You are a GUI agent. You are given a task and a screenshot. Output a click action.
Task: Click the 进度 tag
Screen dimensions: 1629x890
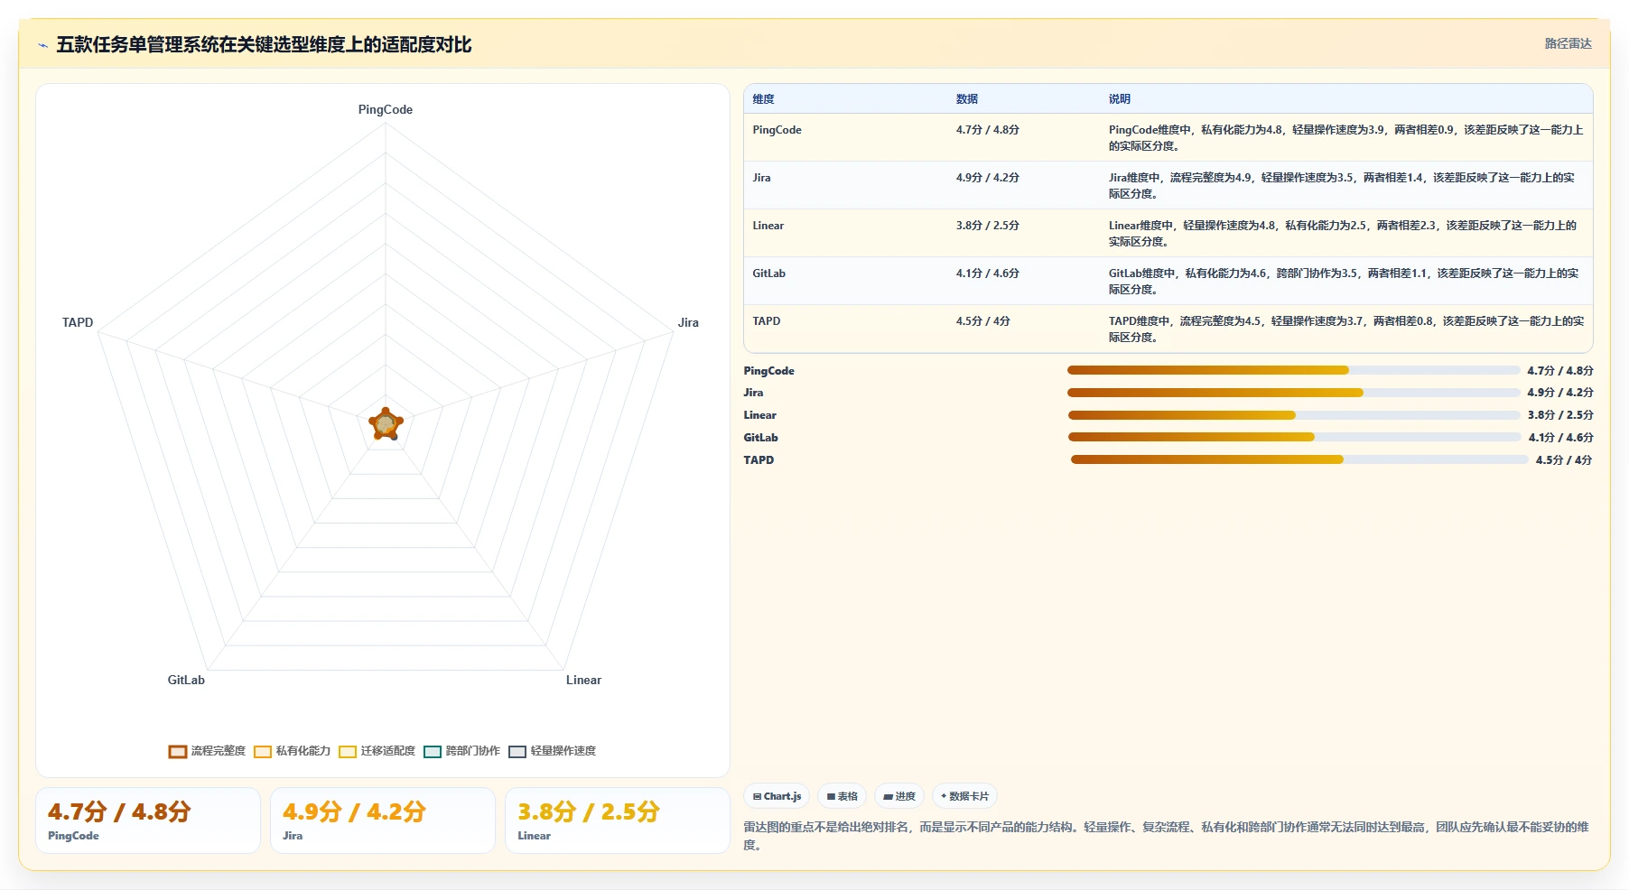pos(898,796)
